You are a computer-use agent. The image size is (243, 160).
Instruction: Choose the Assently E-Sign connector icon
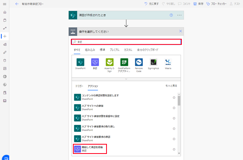[x=110, y=62]
